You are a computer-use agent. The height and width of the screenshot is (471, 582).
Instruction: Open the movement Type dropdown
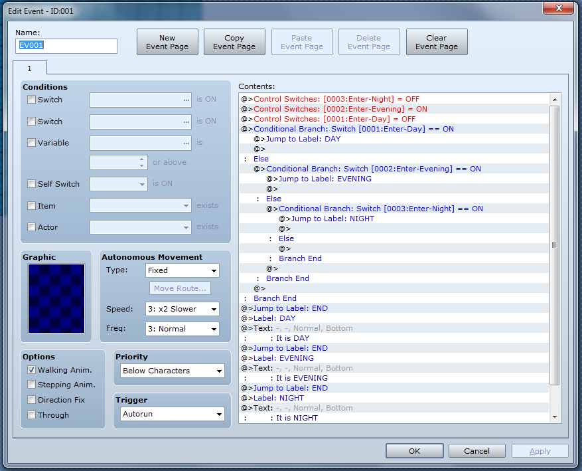182,270
